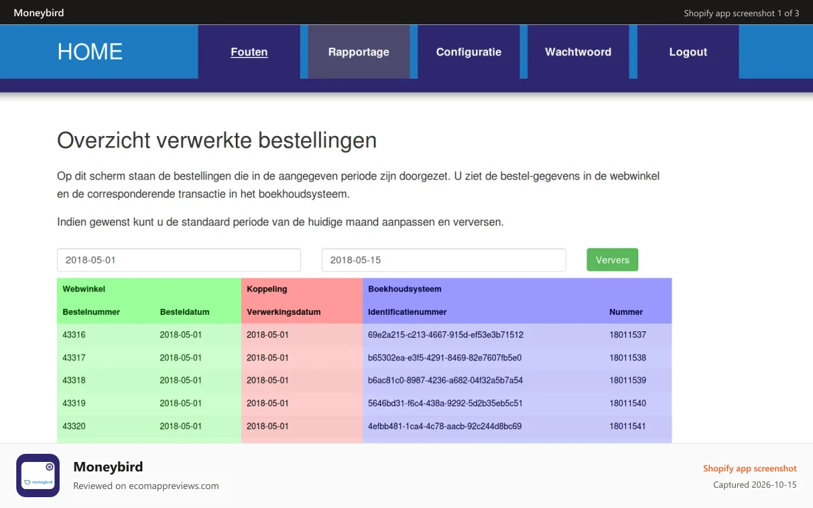Open the Wachtwoord page

pyautogui.click(x=579, y=51)
